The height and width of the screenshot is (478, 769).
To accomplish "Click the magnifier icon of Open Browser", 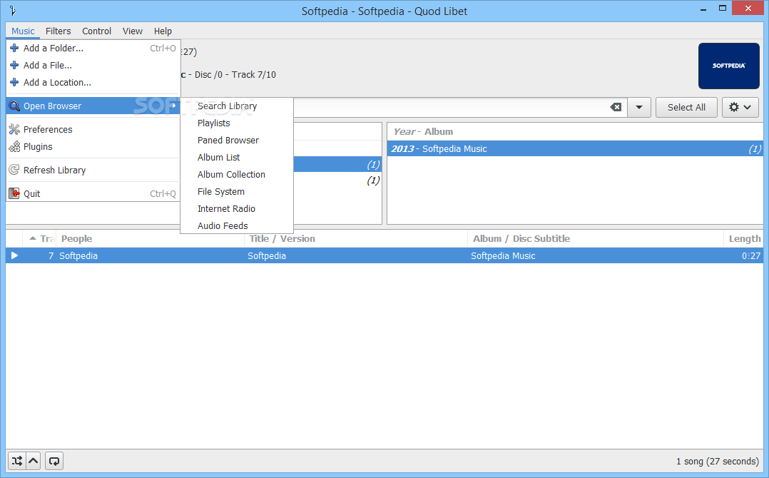I will (15, 106).
